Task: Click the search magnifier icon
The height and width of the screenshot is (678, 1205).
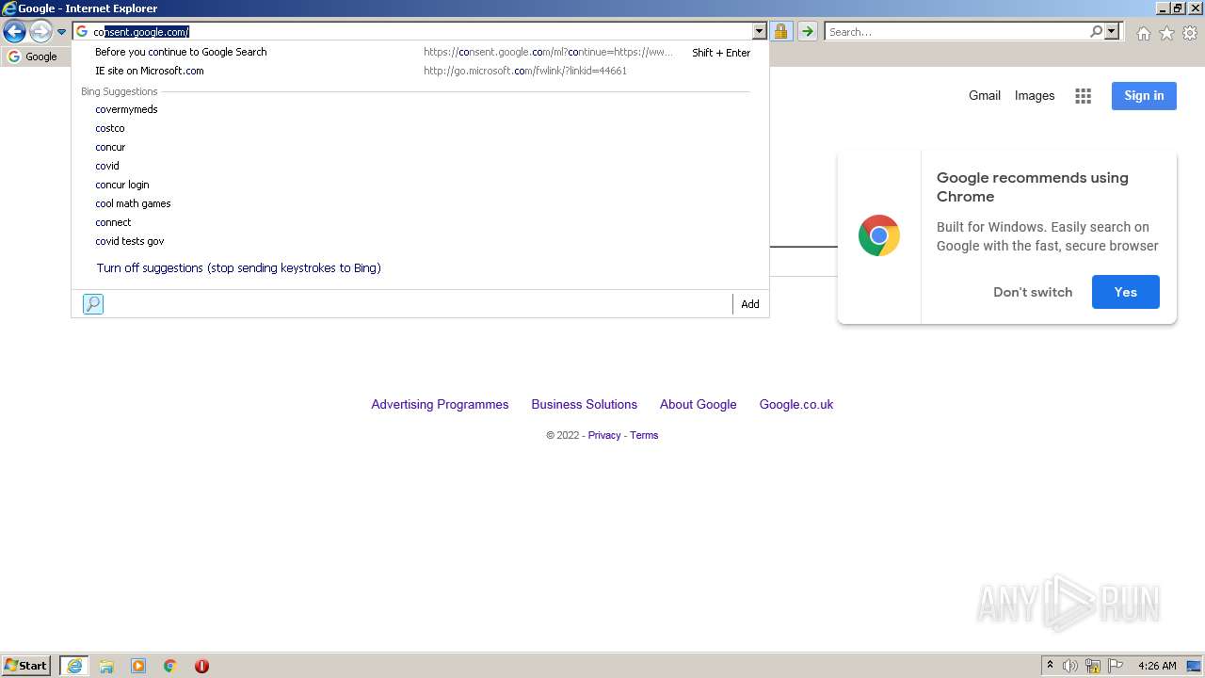Action: click(x=1096, y=32)
